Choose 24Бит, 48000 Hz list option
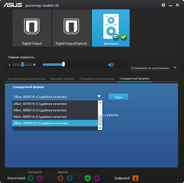Viewport: 184px width, 183px height. [x=55, y=110]
